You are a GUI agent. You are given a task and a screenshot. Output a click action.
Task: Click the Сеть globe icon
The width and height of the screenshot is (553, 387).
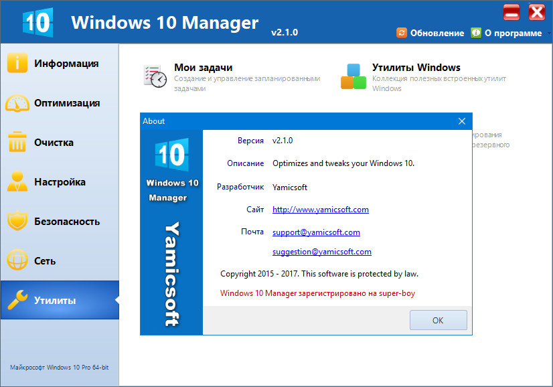17,260
